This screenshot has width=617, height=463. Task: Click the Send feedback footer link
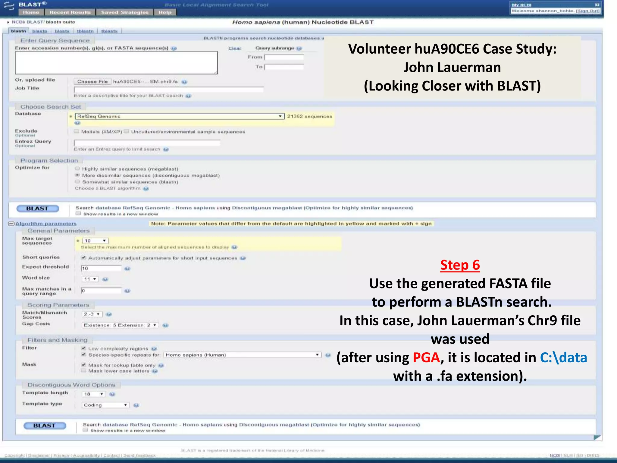click(x=139, y=455)
